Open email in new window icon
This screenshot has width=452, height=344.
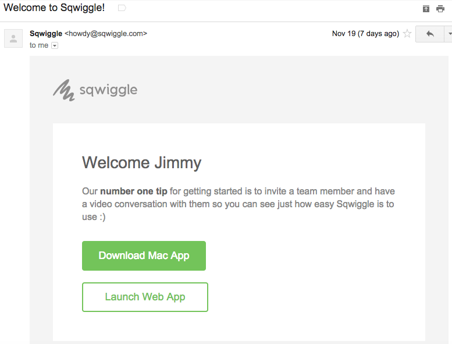tap(426, 9)
